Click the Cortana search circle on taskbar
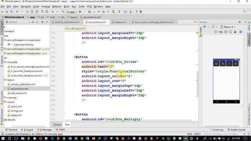This screenshot has height=141, width=251. tap(9, 138)
